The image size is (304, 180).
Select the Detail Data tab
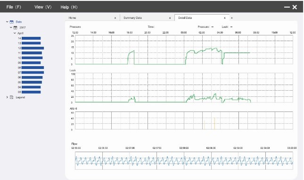click(185, 17)
